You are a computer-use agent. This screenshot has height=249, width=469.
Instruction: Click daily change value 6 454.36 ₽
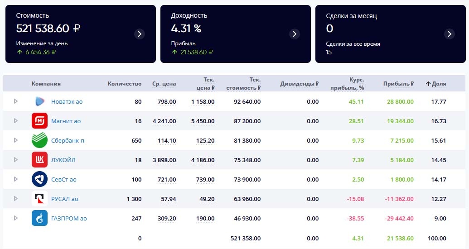[40, 52]
